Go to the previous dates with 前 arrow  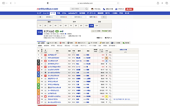pos(39,17)
